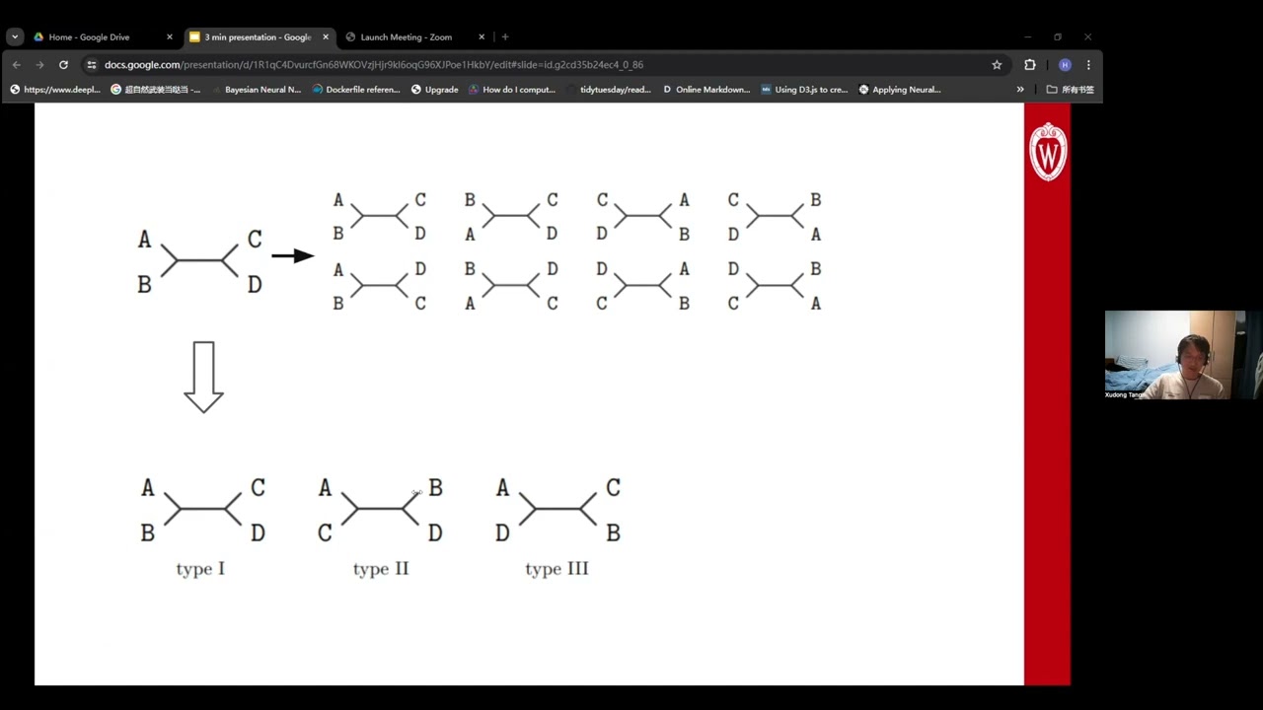Click the type III label on slide
Screen dimensions: 1263x710
point(557,569)
